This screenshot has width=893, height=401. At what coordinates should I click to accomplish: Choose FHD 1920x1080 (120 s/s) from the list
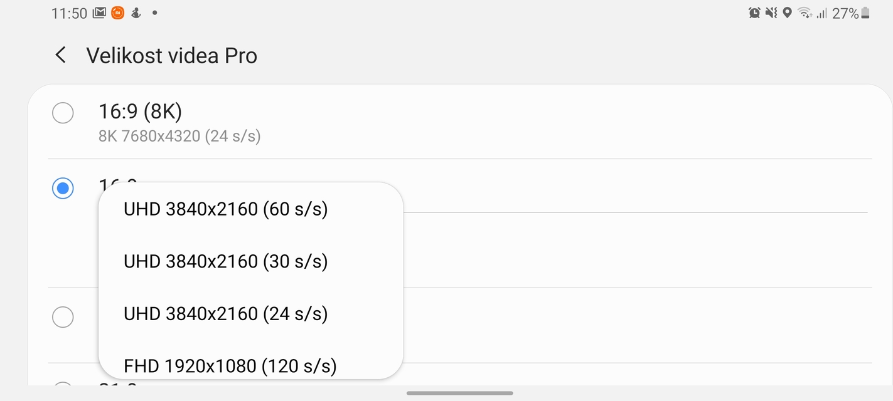tap(229, 365)
